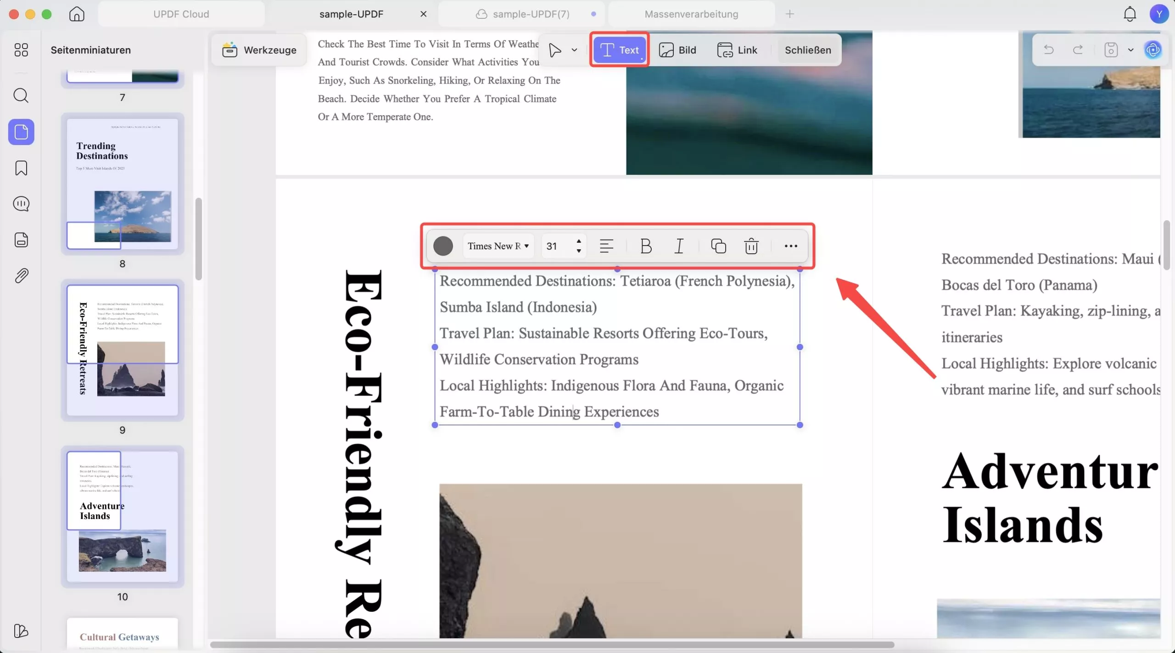Open the Werkzeuge panel
This screenshot has width=1175, height=653.
[x=258, y=50]
